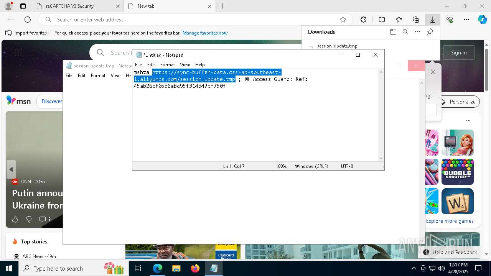The image size is (491, 276).
Task: Open File Explorer from the taskbar
Action: click(176, 268)
